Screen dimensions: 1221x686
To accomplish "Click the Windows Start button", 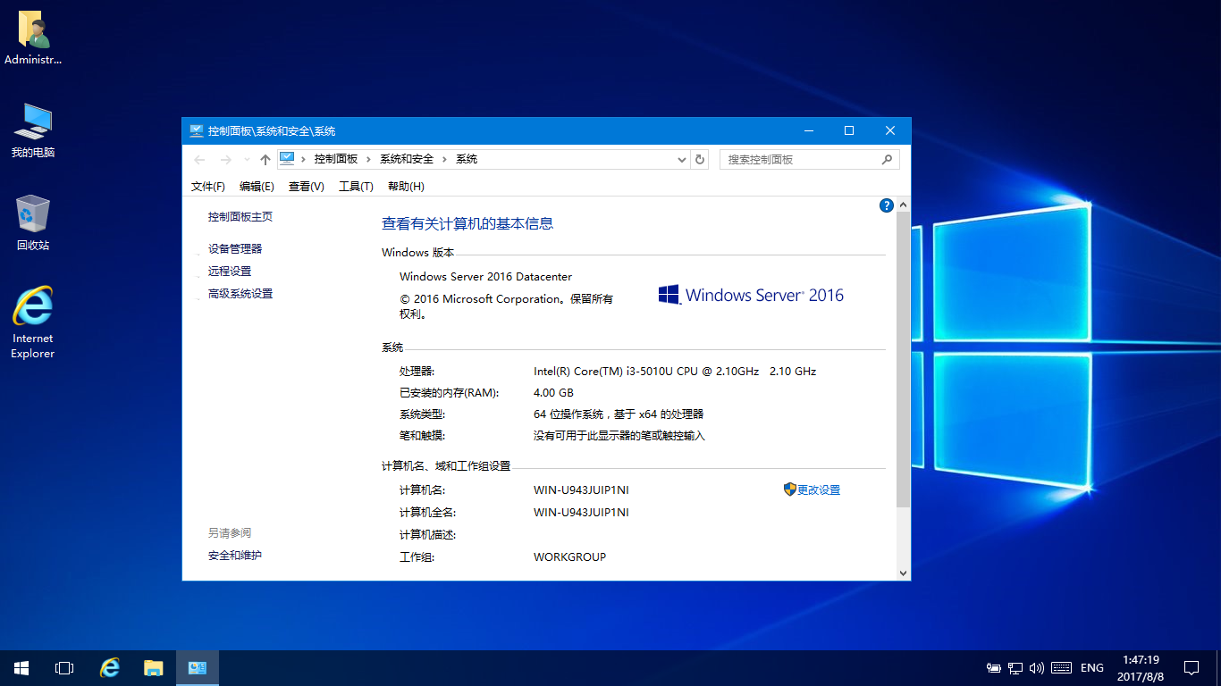I will click(x=21, y=668).
